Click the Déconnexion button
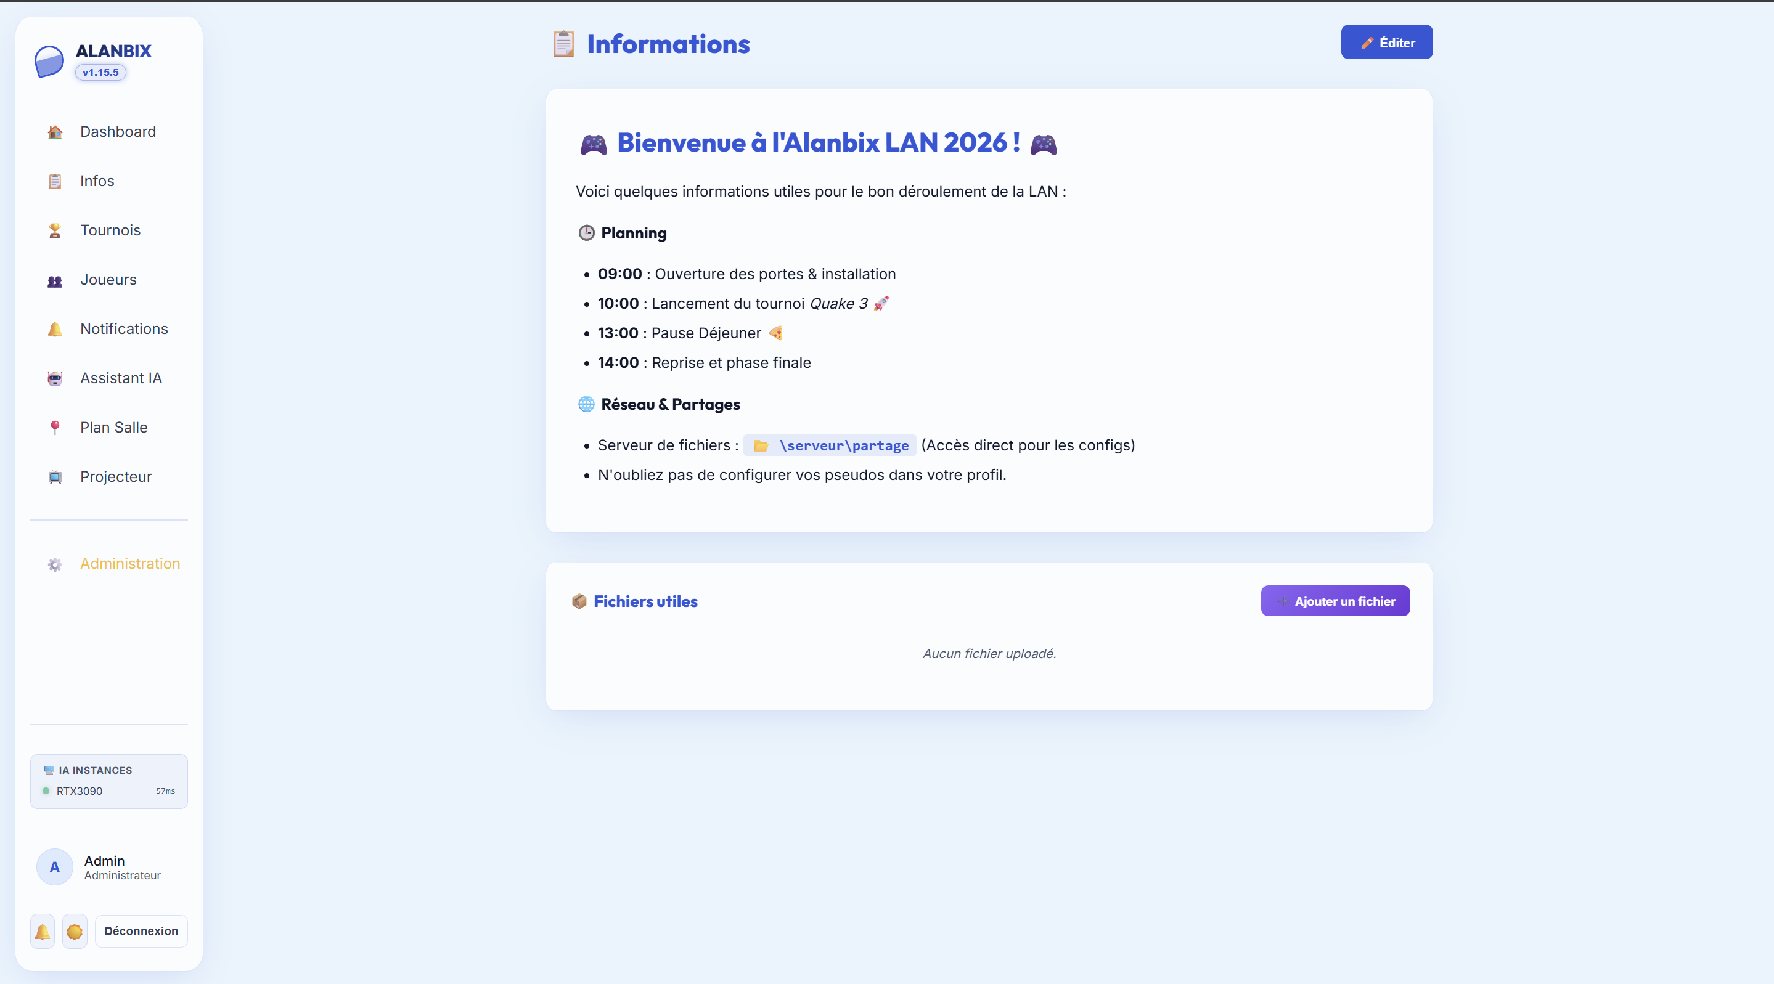 (141, 932)
